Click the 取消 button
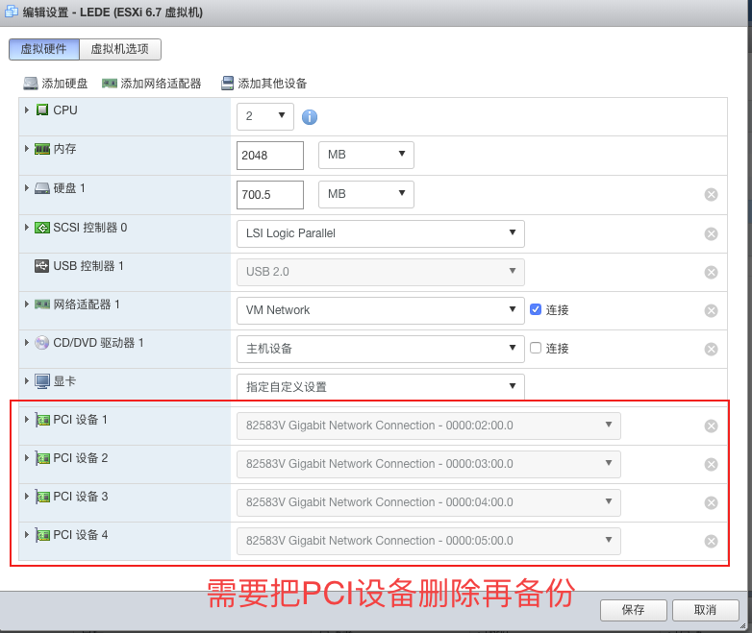 [705, 610]
